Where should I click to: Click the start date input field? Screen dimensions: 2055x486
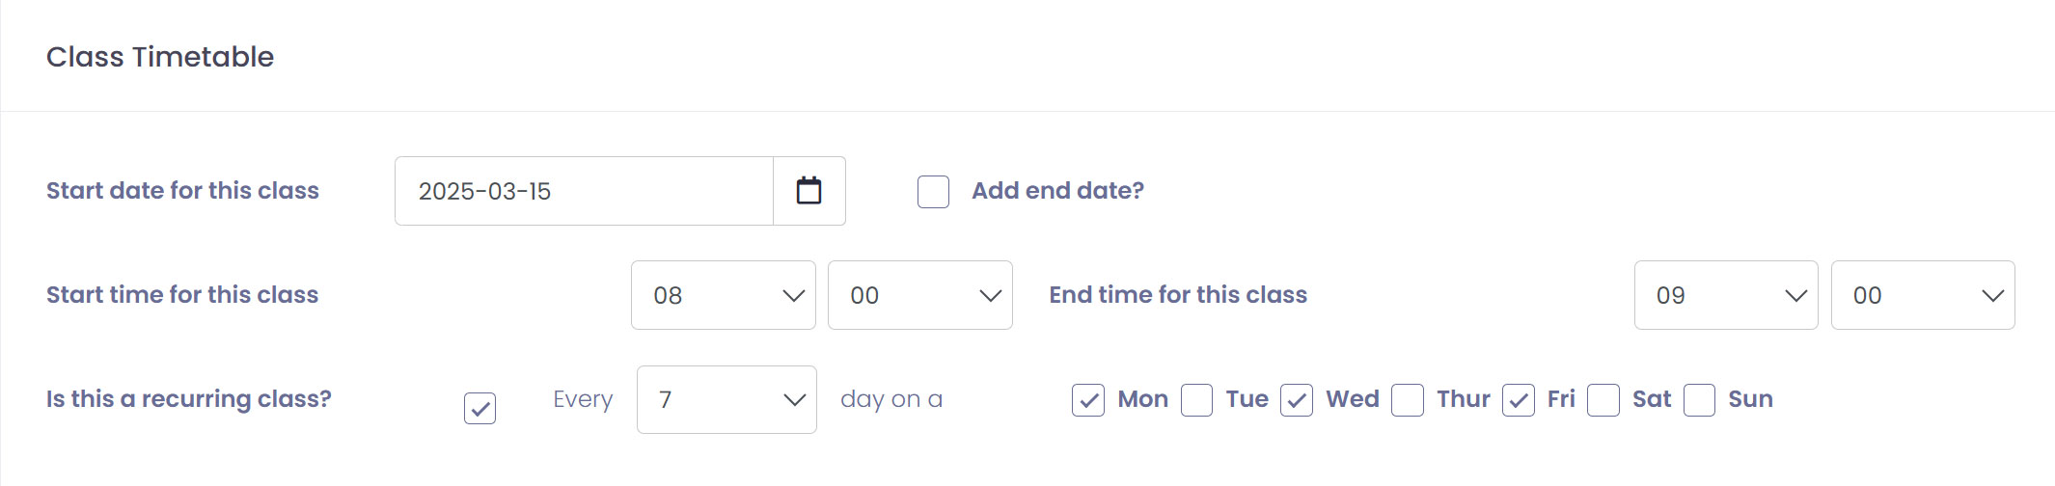click(584, 191)
